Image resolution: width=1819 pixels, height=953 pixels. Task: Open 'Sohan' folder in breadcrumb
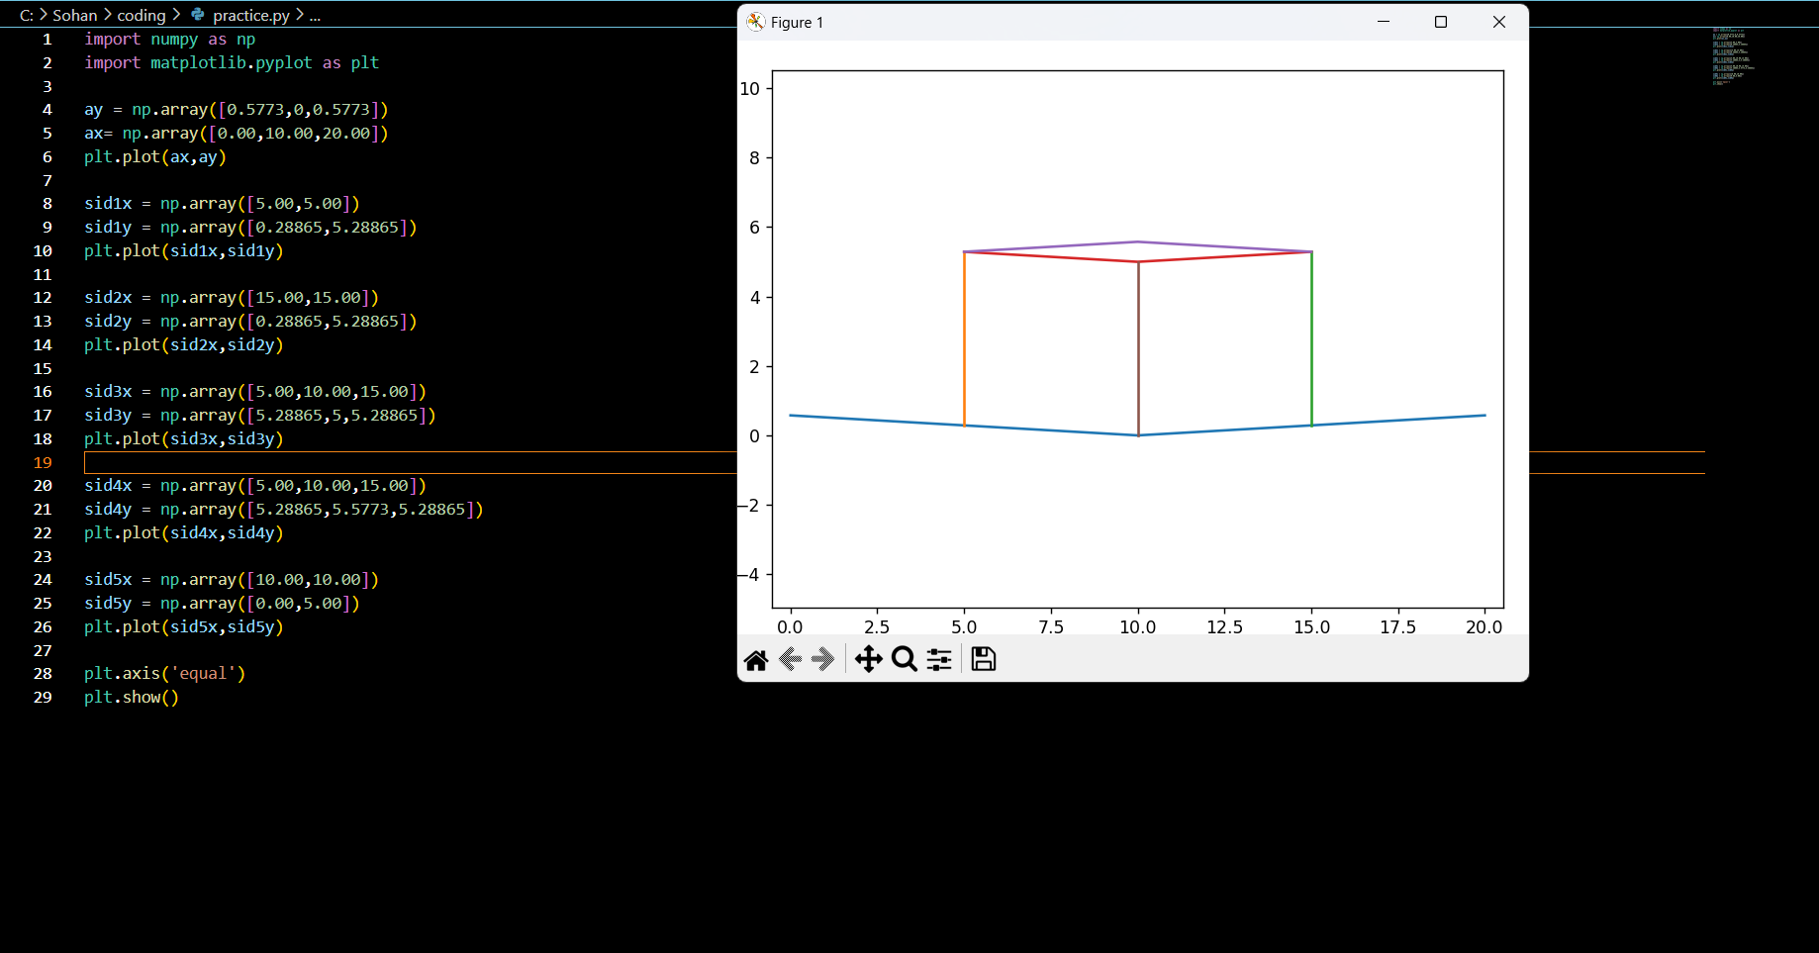(75, 15)
